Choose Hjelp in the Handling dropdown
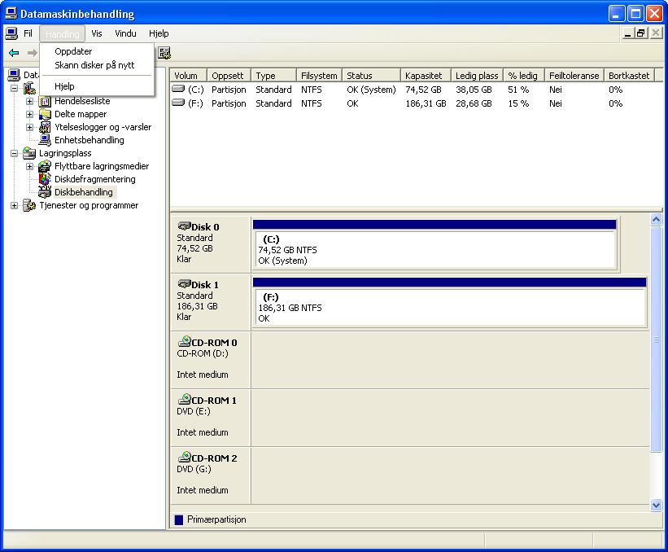 97,86
